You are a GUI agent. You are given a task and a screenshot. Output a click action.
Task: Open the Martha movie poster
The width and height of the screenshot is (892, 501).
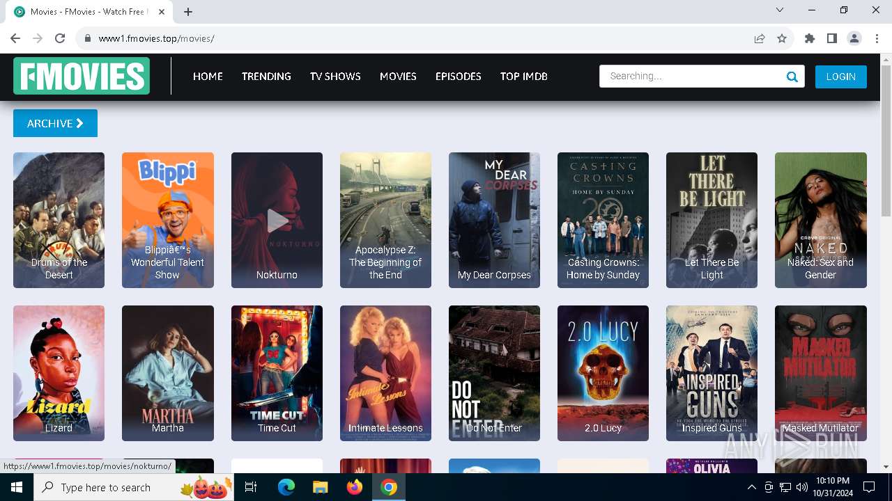click(168, 373)
